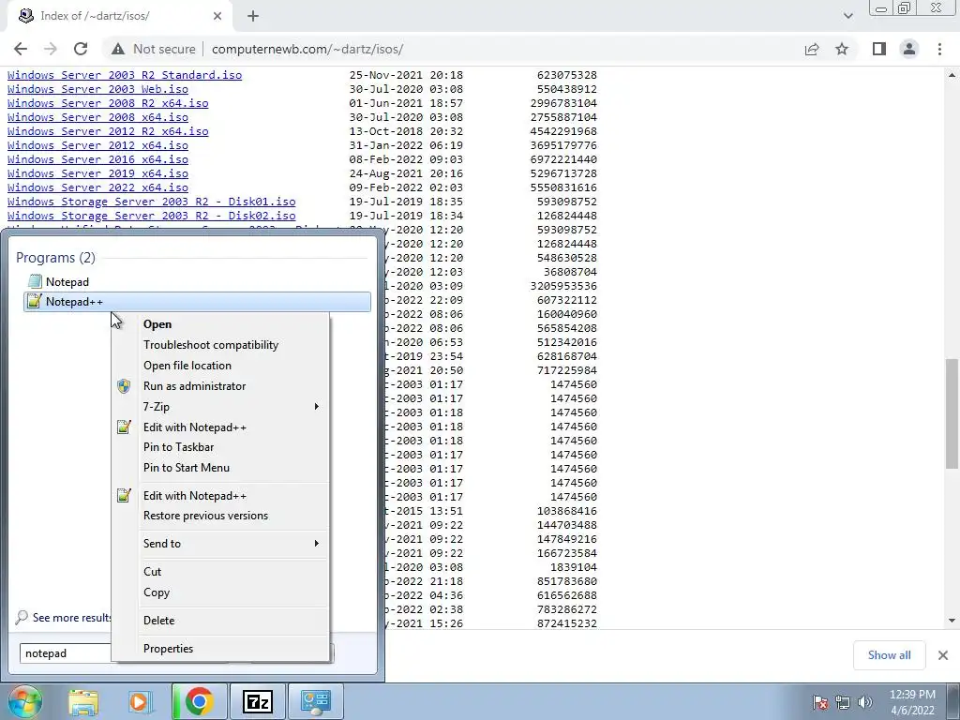Choose Delete in context menu

click(220, 621)
